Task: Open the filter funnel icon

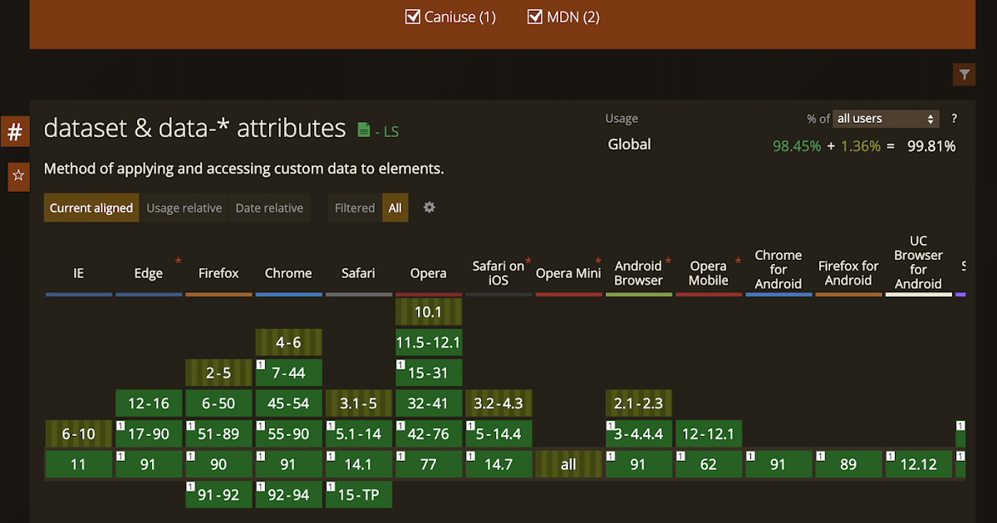Action: 964,74
